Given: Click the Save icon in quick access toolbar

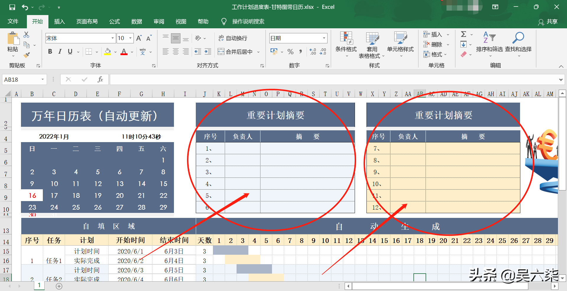Looking at the screenshot, I should coord(12,7).
